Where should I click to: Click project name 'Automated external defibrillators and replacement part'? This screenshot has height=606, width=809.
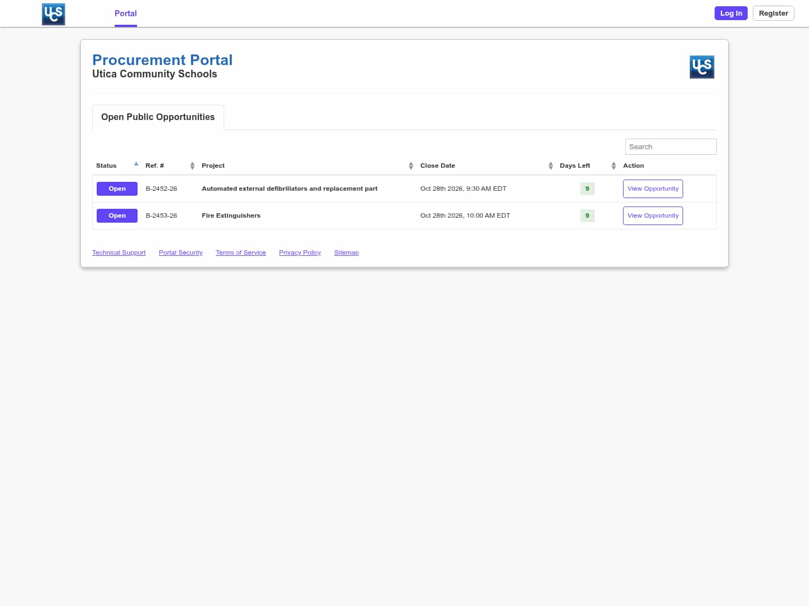(x=289, y=189)
